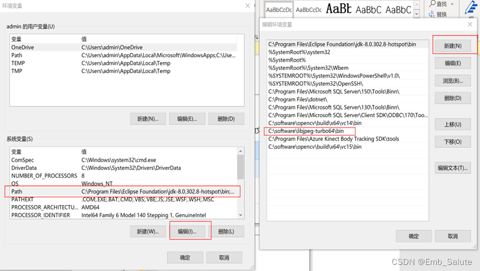Select PROCESSOR_ARCHITECTURE system variable row

pyautogui.click(x=124, y=207)
